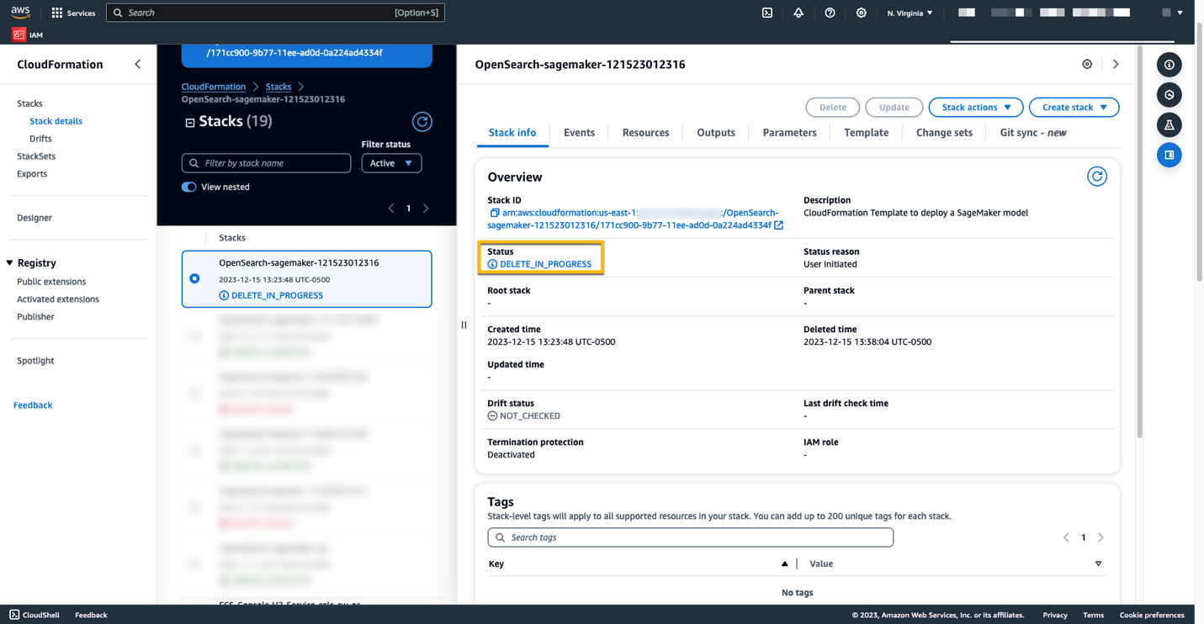Select the OpenSearch-sagemaker-121523012316 stack radio button
The image size is (1204, 624).
pos(194,278)
